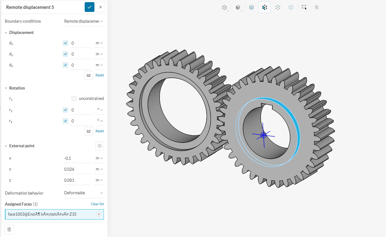Viewport: 386px width, 237px height.
Task: Enable the rx rotation constraint checkbox
Action: (74, 99)
